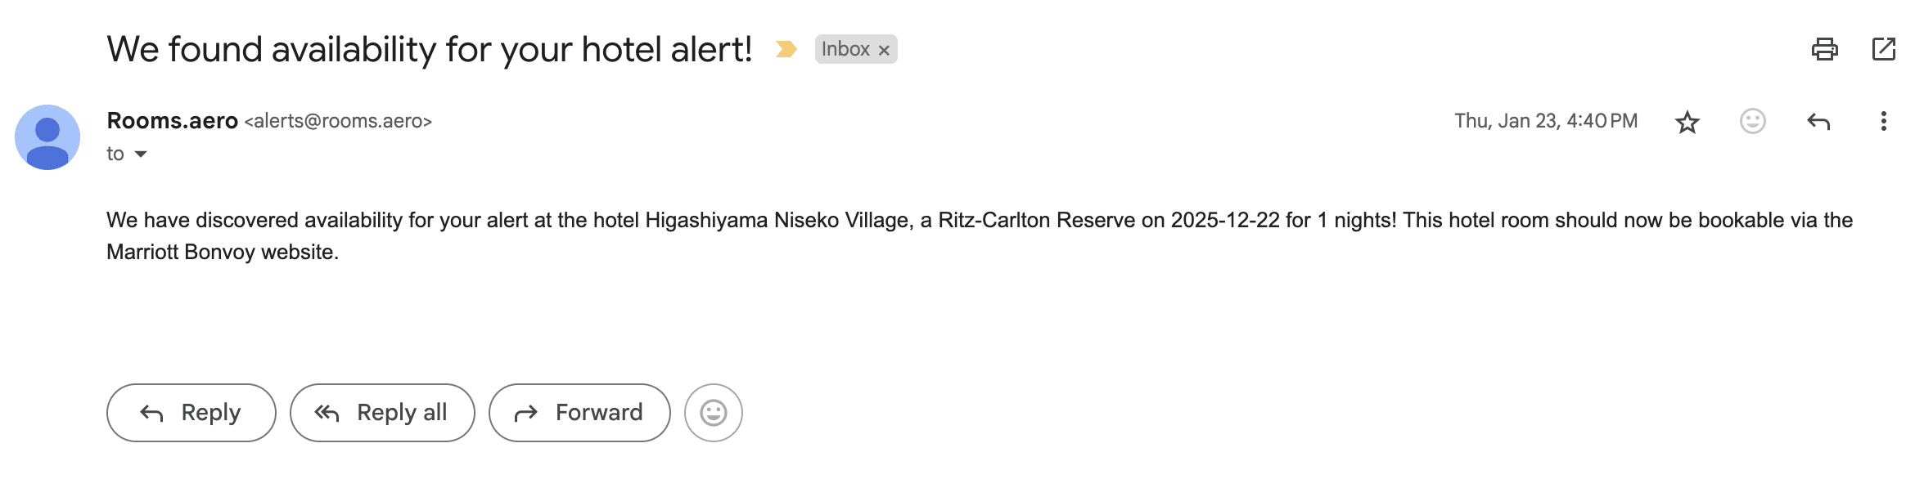Screen dimensions: 1915x497
Task: Click the Rooms.aero sender name
Action: 172,121
